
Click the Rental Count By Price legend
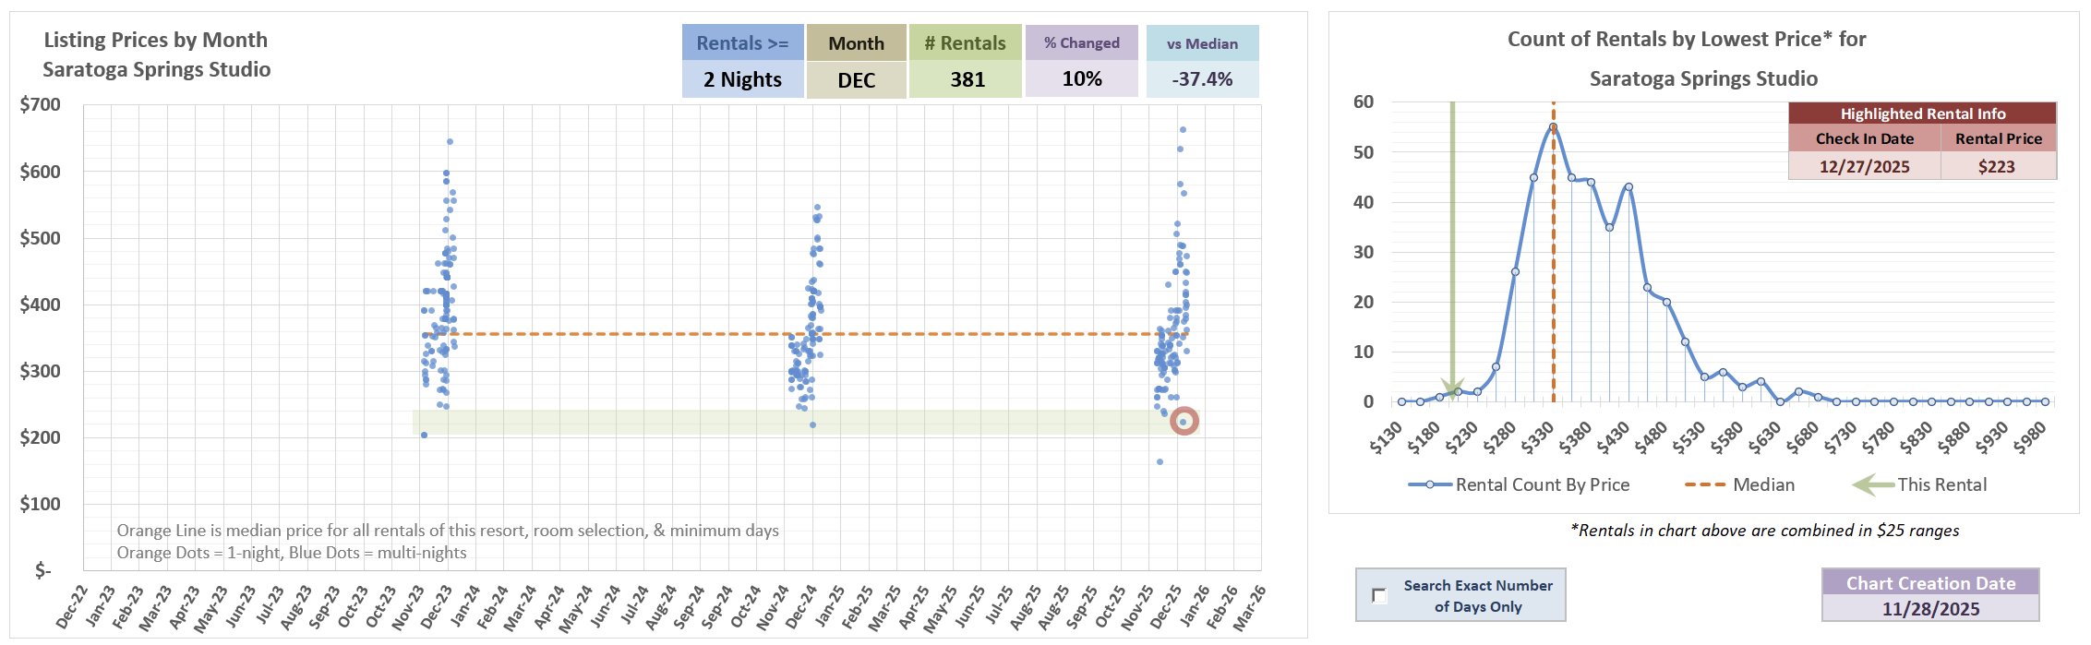1519,484
